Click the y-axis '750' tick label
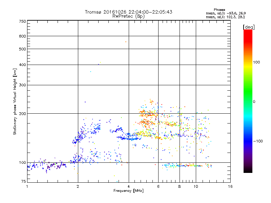The image size is (271, 203). pyautogui.click(x=23, y=21)
